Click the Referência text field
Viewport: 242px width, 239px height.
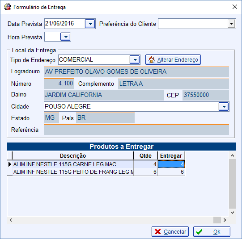pyautogui.click(x=136, y=130)
